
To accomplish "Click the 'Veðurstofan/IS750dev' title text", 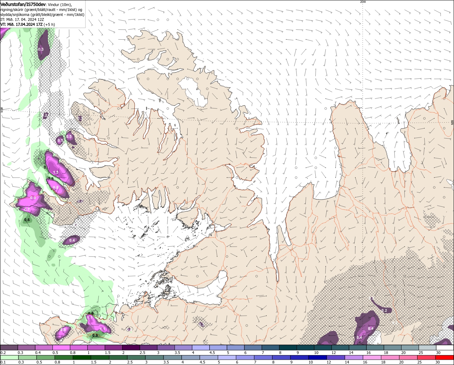I will (x=23, y=4).
